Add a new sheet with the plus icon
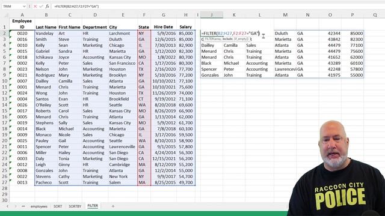 (113, 206)
